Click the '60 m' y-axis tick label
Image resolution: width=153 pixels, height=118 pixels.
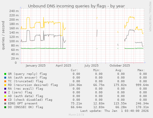15,50
